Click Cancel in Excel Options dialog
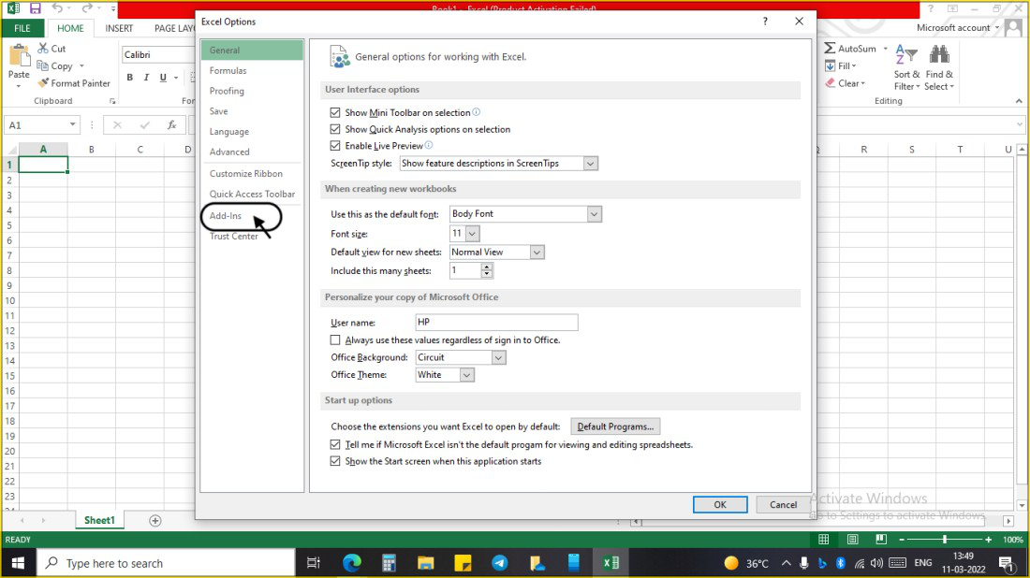This screenshot has width=1030, height=578. 783,504
